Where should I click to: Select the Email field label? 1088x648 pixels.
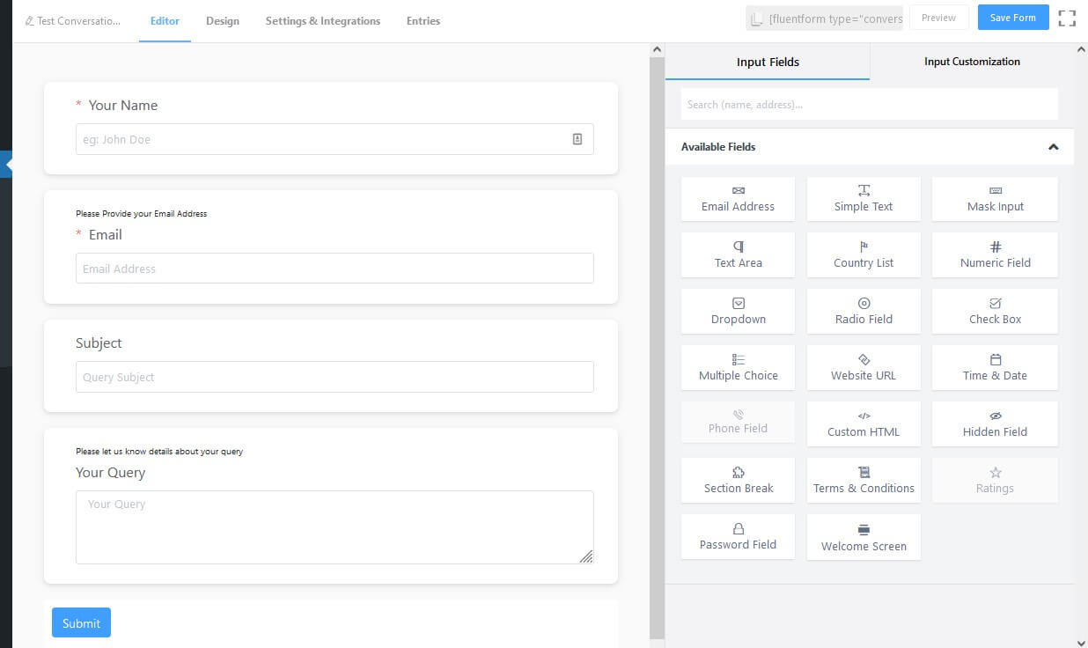(x=105, y=234)
